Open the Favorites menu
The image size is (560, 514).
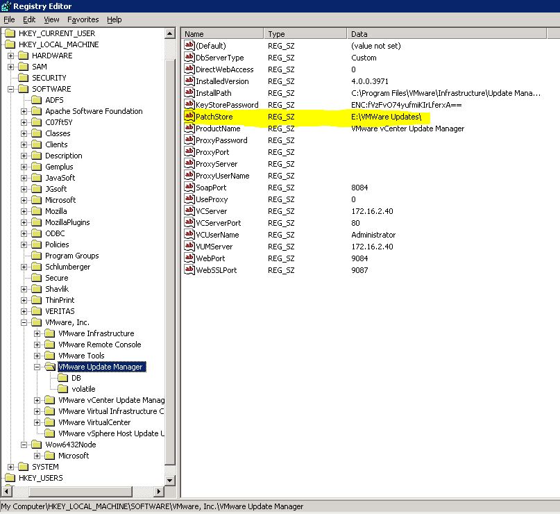83,19
